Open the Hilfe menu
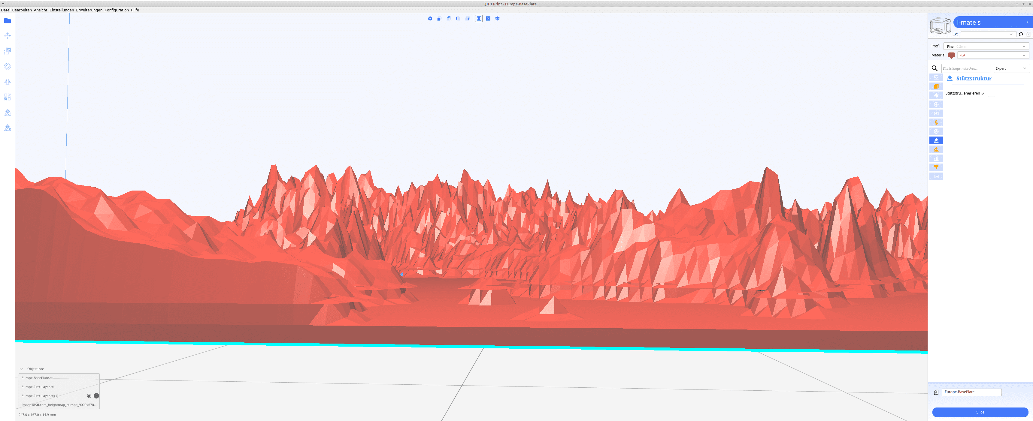The width and height of the screenshot is (1033, 421). point(135,10)
